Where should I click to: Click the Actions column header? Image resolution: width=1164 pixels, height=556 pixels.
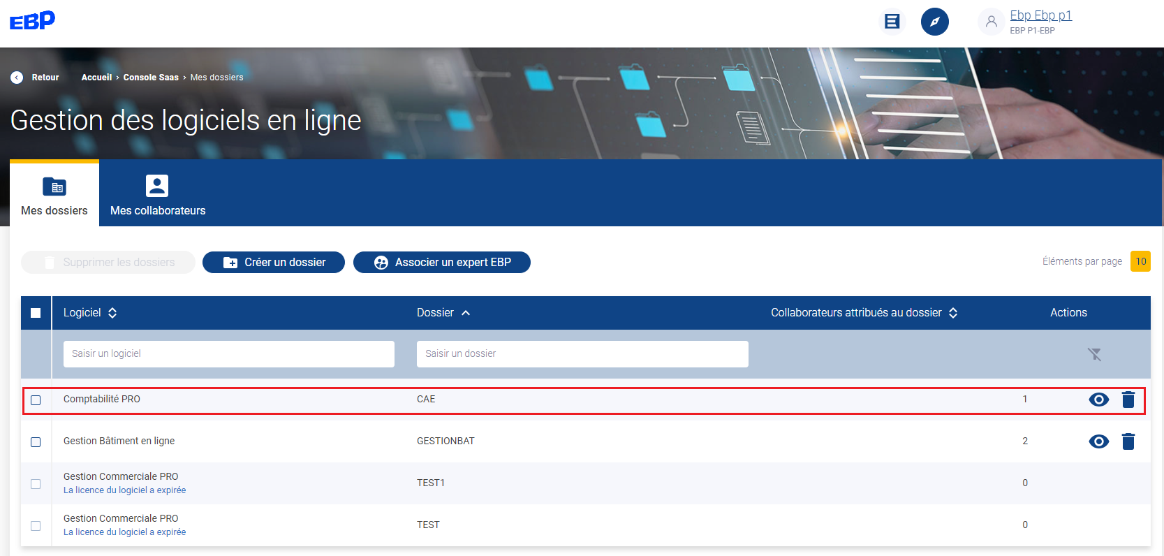click(x=1068, y=313)
